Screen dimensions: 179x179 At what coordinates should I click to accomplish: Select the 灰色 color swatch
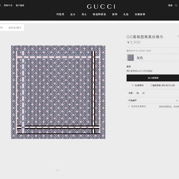(x=131, y=58)
